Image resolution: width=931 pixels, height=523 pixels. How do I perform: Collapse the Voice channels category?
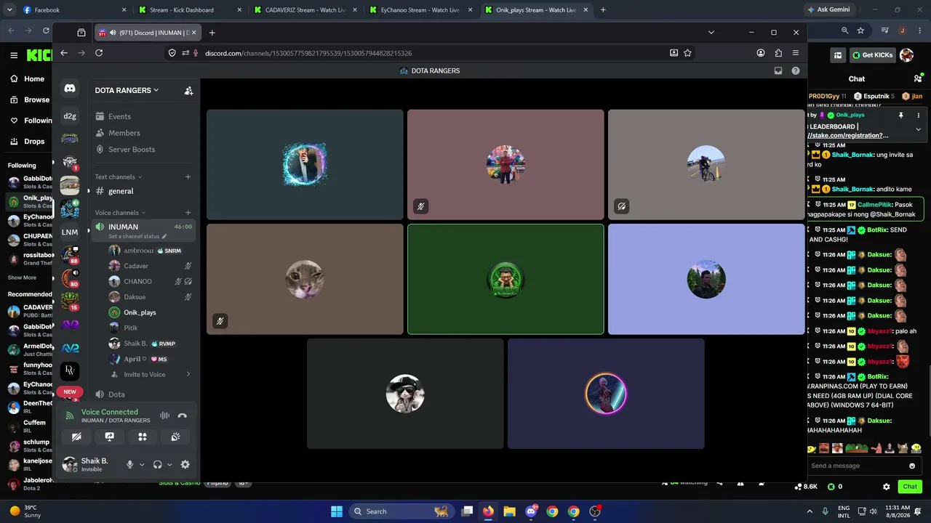pyautogui.click(x=120, y=213)
